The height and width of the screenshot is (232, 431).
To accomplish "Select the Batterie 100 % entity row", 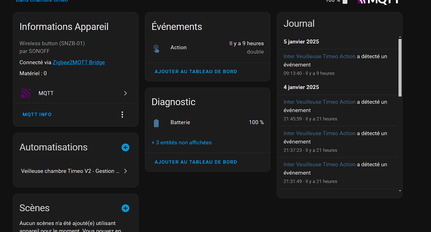I will pos(207,122).
